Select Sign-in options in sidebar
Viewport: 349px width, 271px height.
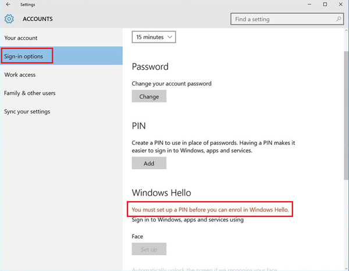(x=61, y=56)
